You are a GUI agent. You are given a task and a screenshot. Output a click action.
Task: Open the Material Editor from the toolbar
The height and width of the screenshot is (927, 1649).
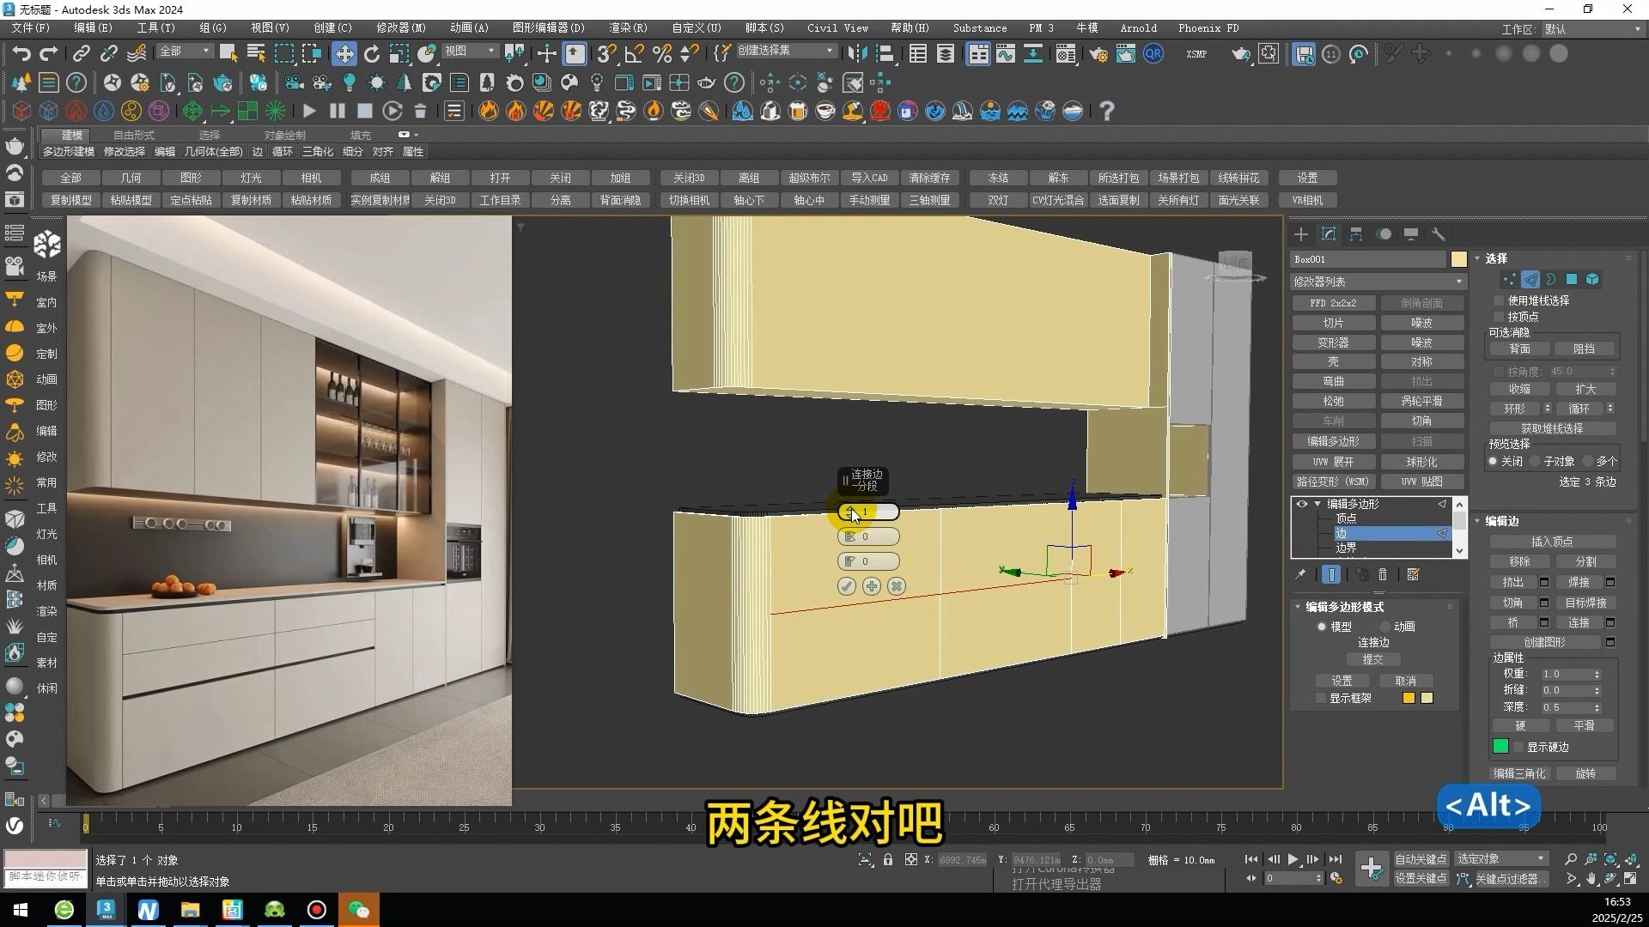tap(1065, 54)
